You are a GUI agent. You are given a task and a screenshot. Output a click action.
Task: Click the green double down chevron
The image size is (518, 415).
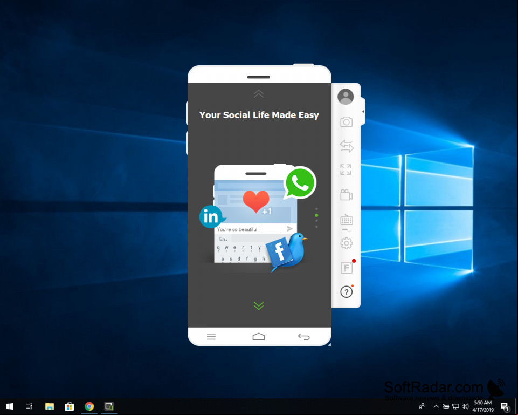click(x=259, y=305)
